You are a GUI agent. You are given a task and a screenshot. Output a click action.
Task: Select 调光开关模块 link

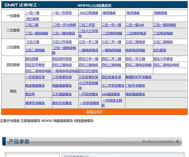pos(62,103)
